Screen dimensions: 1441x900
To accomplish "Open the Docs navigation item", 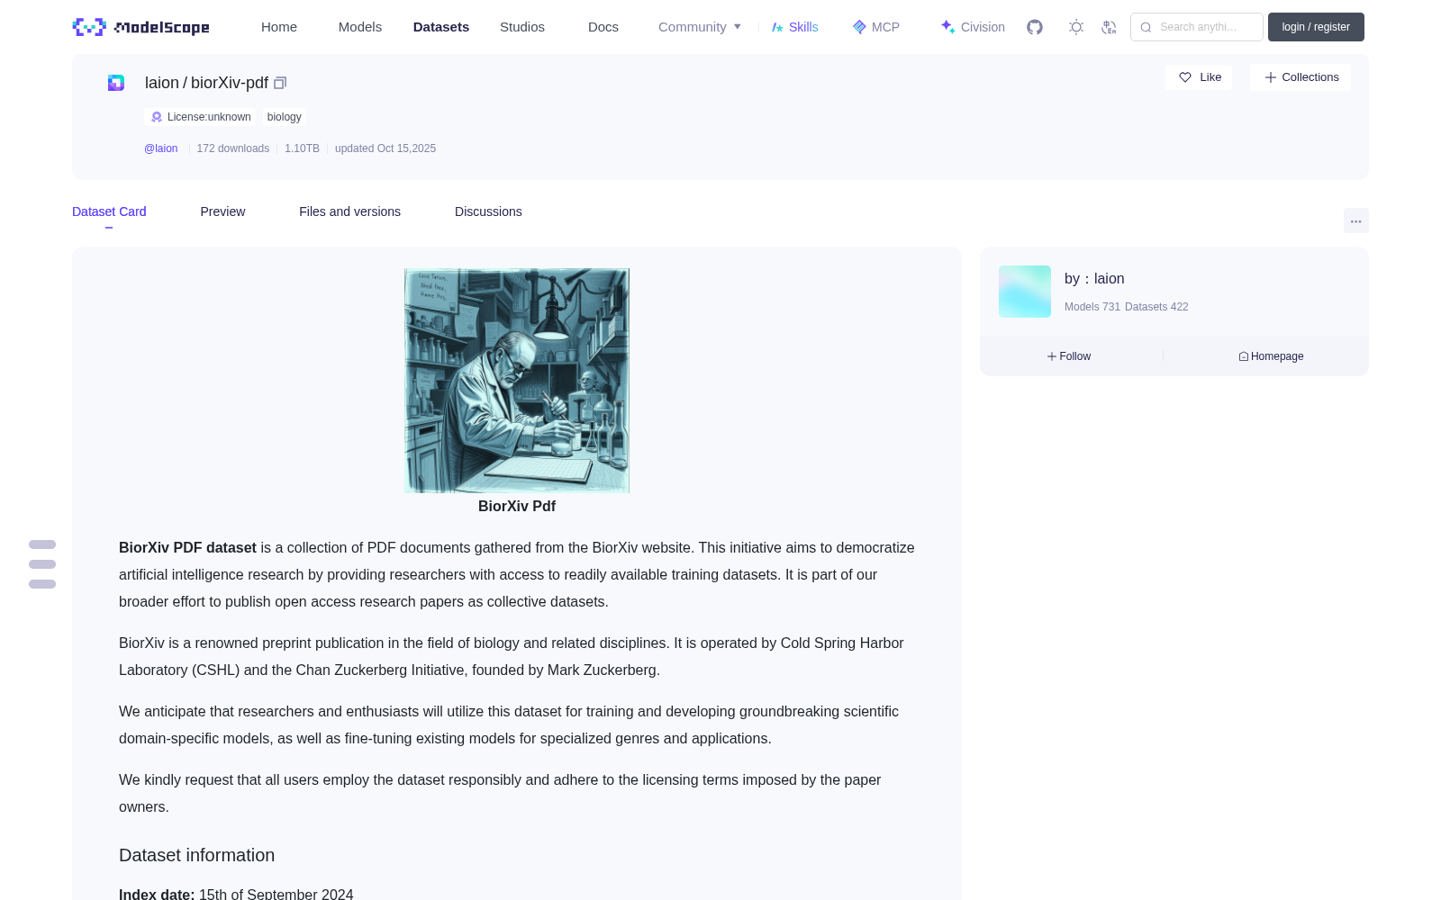I will pos(603,27).
